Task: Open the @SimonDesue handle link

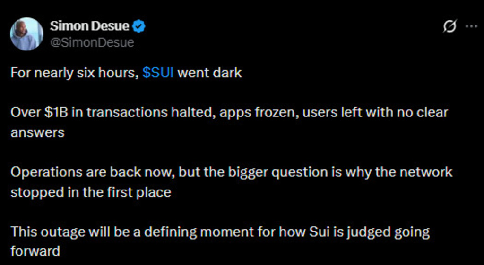Action: (92, 42)
